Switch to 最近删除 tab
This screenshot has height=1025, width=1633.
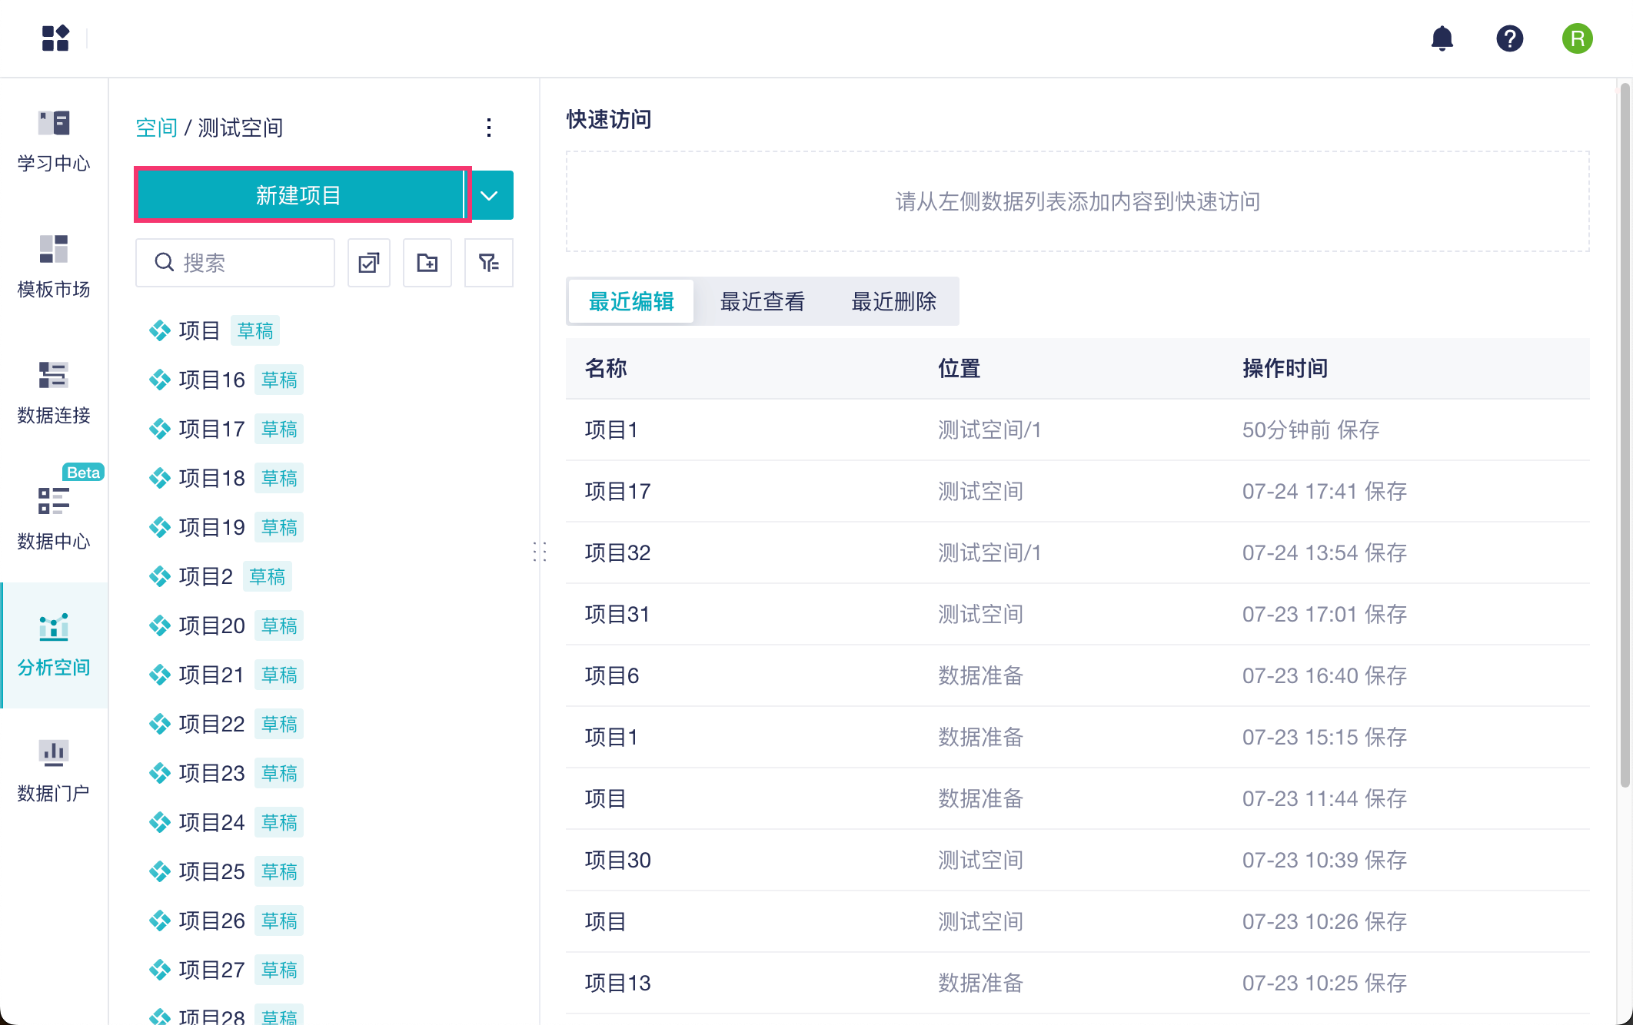point(893,301)
